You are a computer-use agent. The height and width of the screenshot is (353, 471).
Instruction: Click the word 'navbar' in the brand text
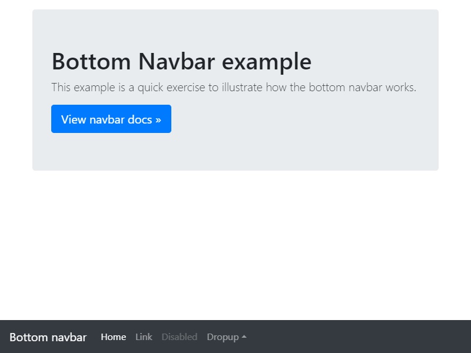69,337
